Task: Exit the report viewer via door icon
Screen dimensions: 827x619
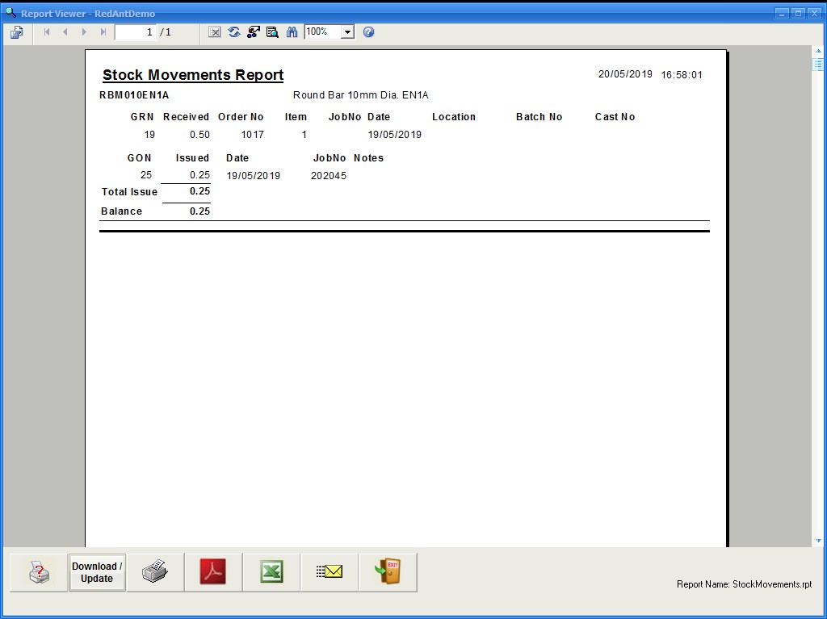Action: (388, 572)
